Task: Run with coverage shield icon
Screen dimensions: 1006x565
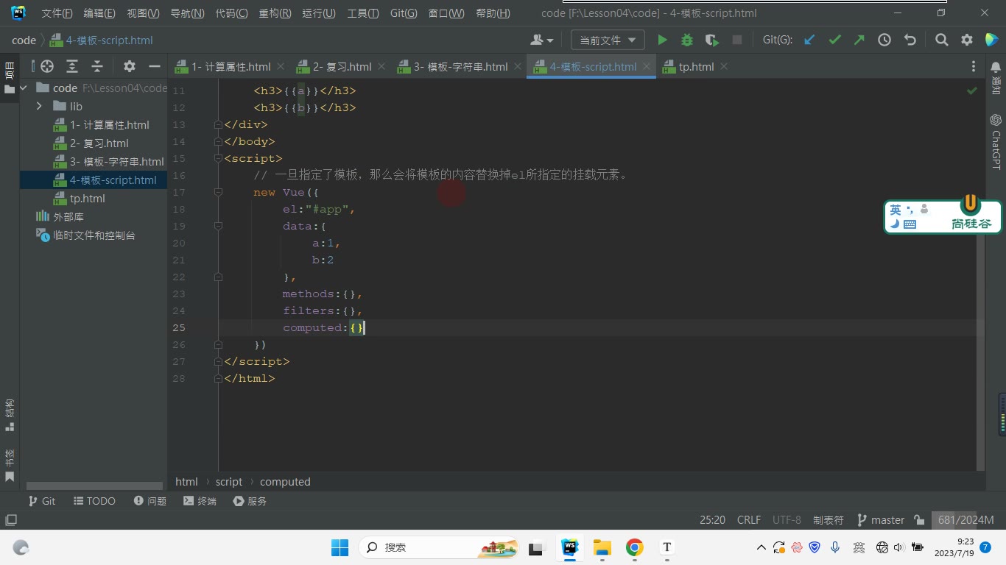Action: click(x=711, y=40)
